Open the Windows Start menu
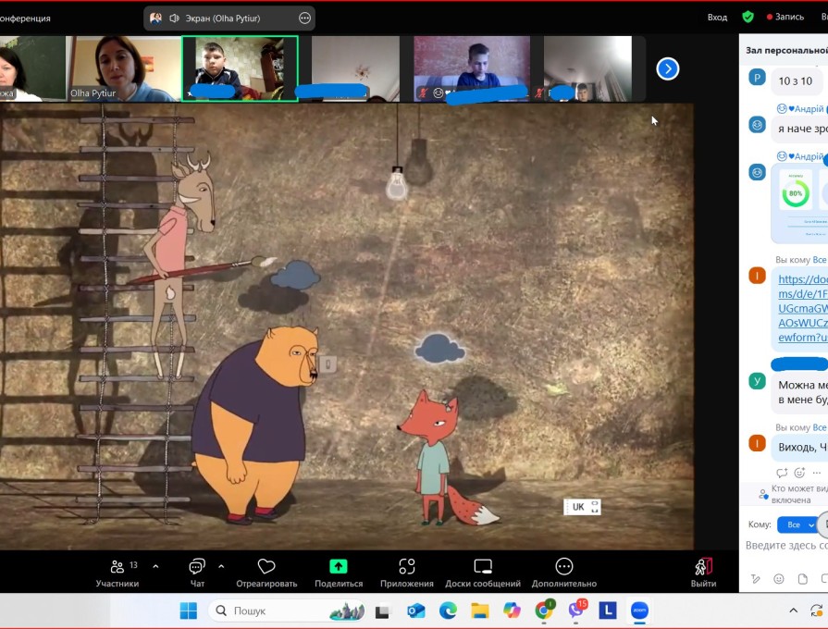Screen dimensions: 828x629 coord(188,610)
